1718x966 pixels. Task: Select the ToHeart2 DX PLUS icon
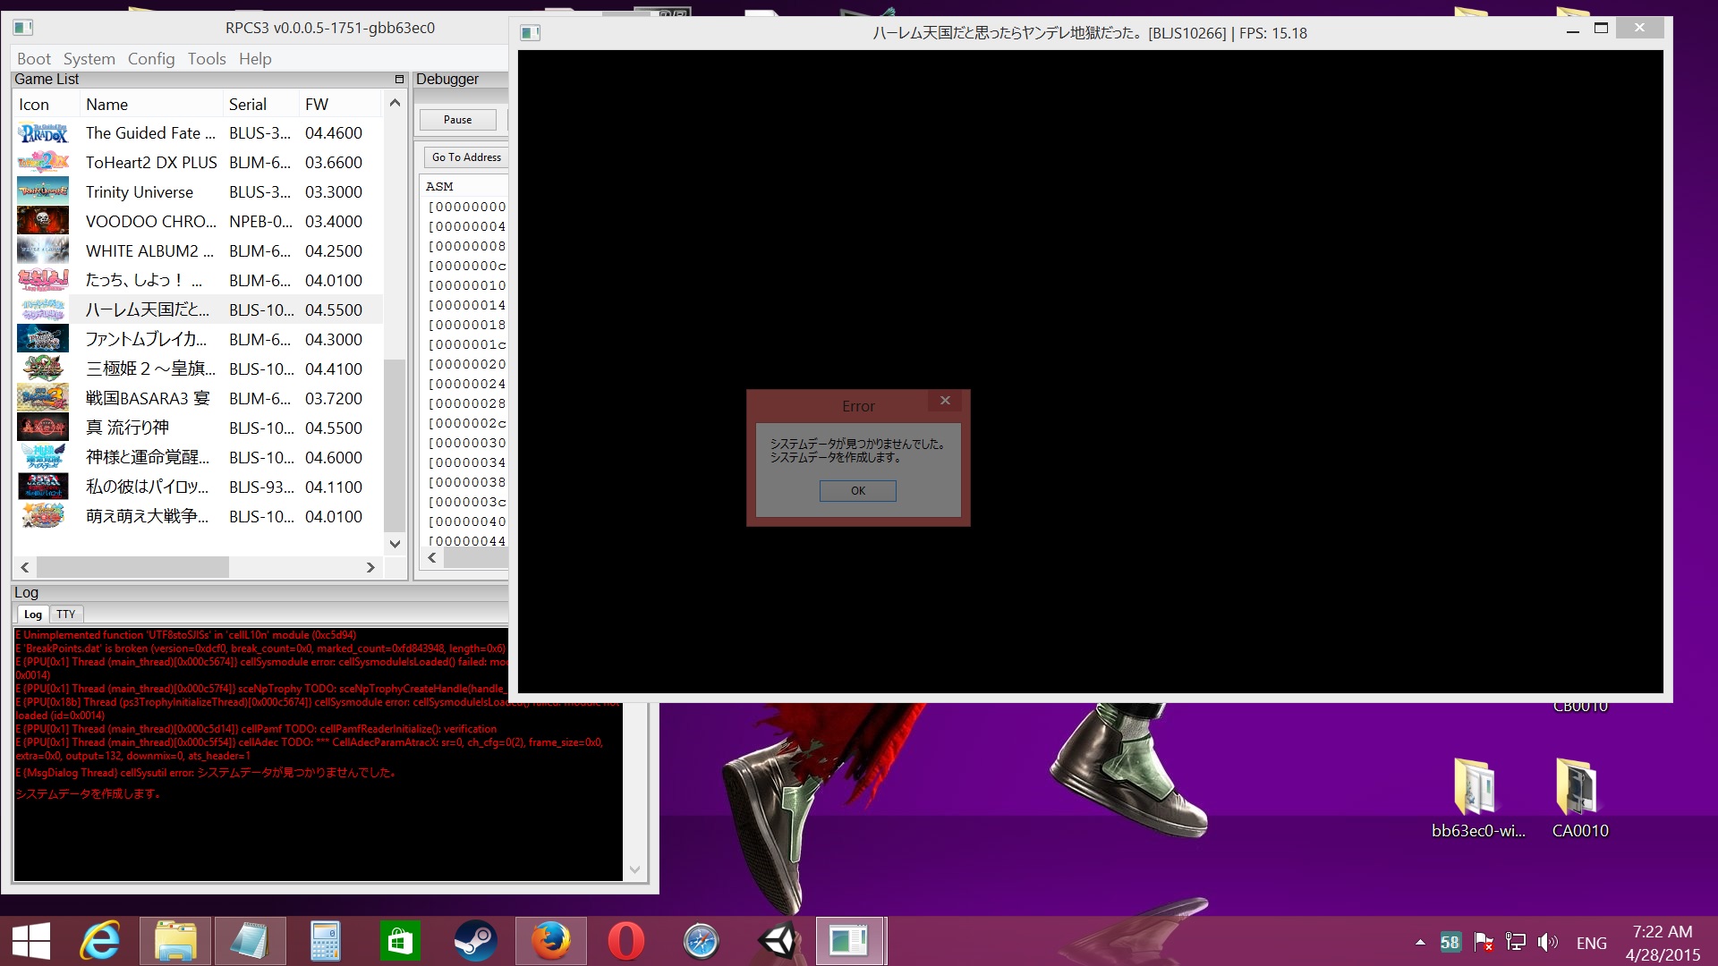tap(43, 162)
